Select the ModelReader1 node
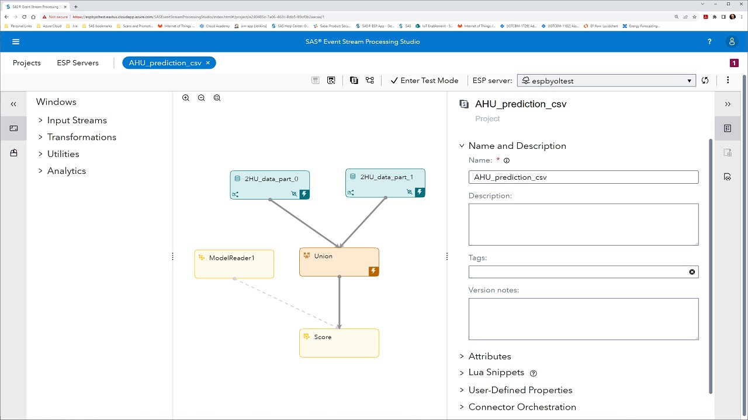Image resolution: width=748 pixels, height=420 pixels. pyautogui.click(x=234, y=264)
